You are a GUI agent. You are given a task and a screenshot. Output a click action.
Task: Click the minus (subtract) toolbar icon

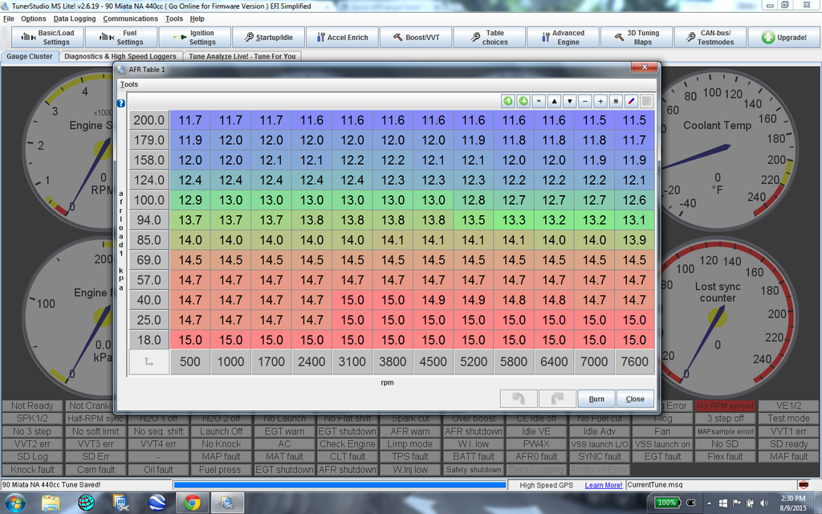[585, 101]
